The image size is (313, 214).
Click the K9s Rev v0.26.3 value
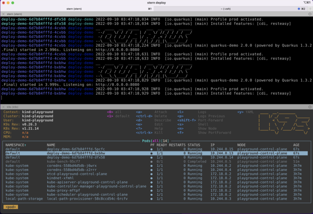coord(29,124)
